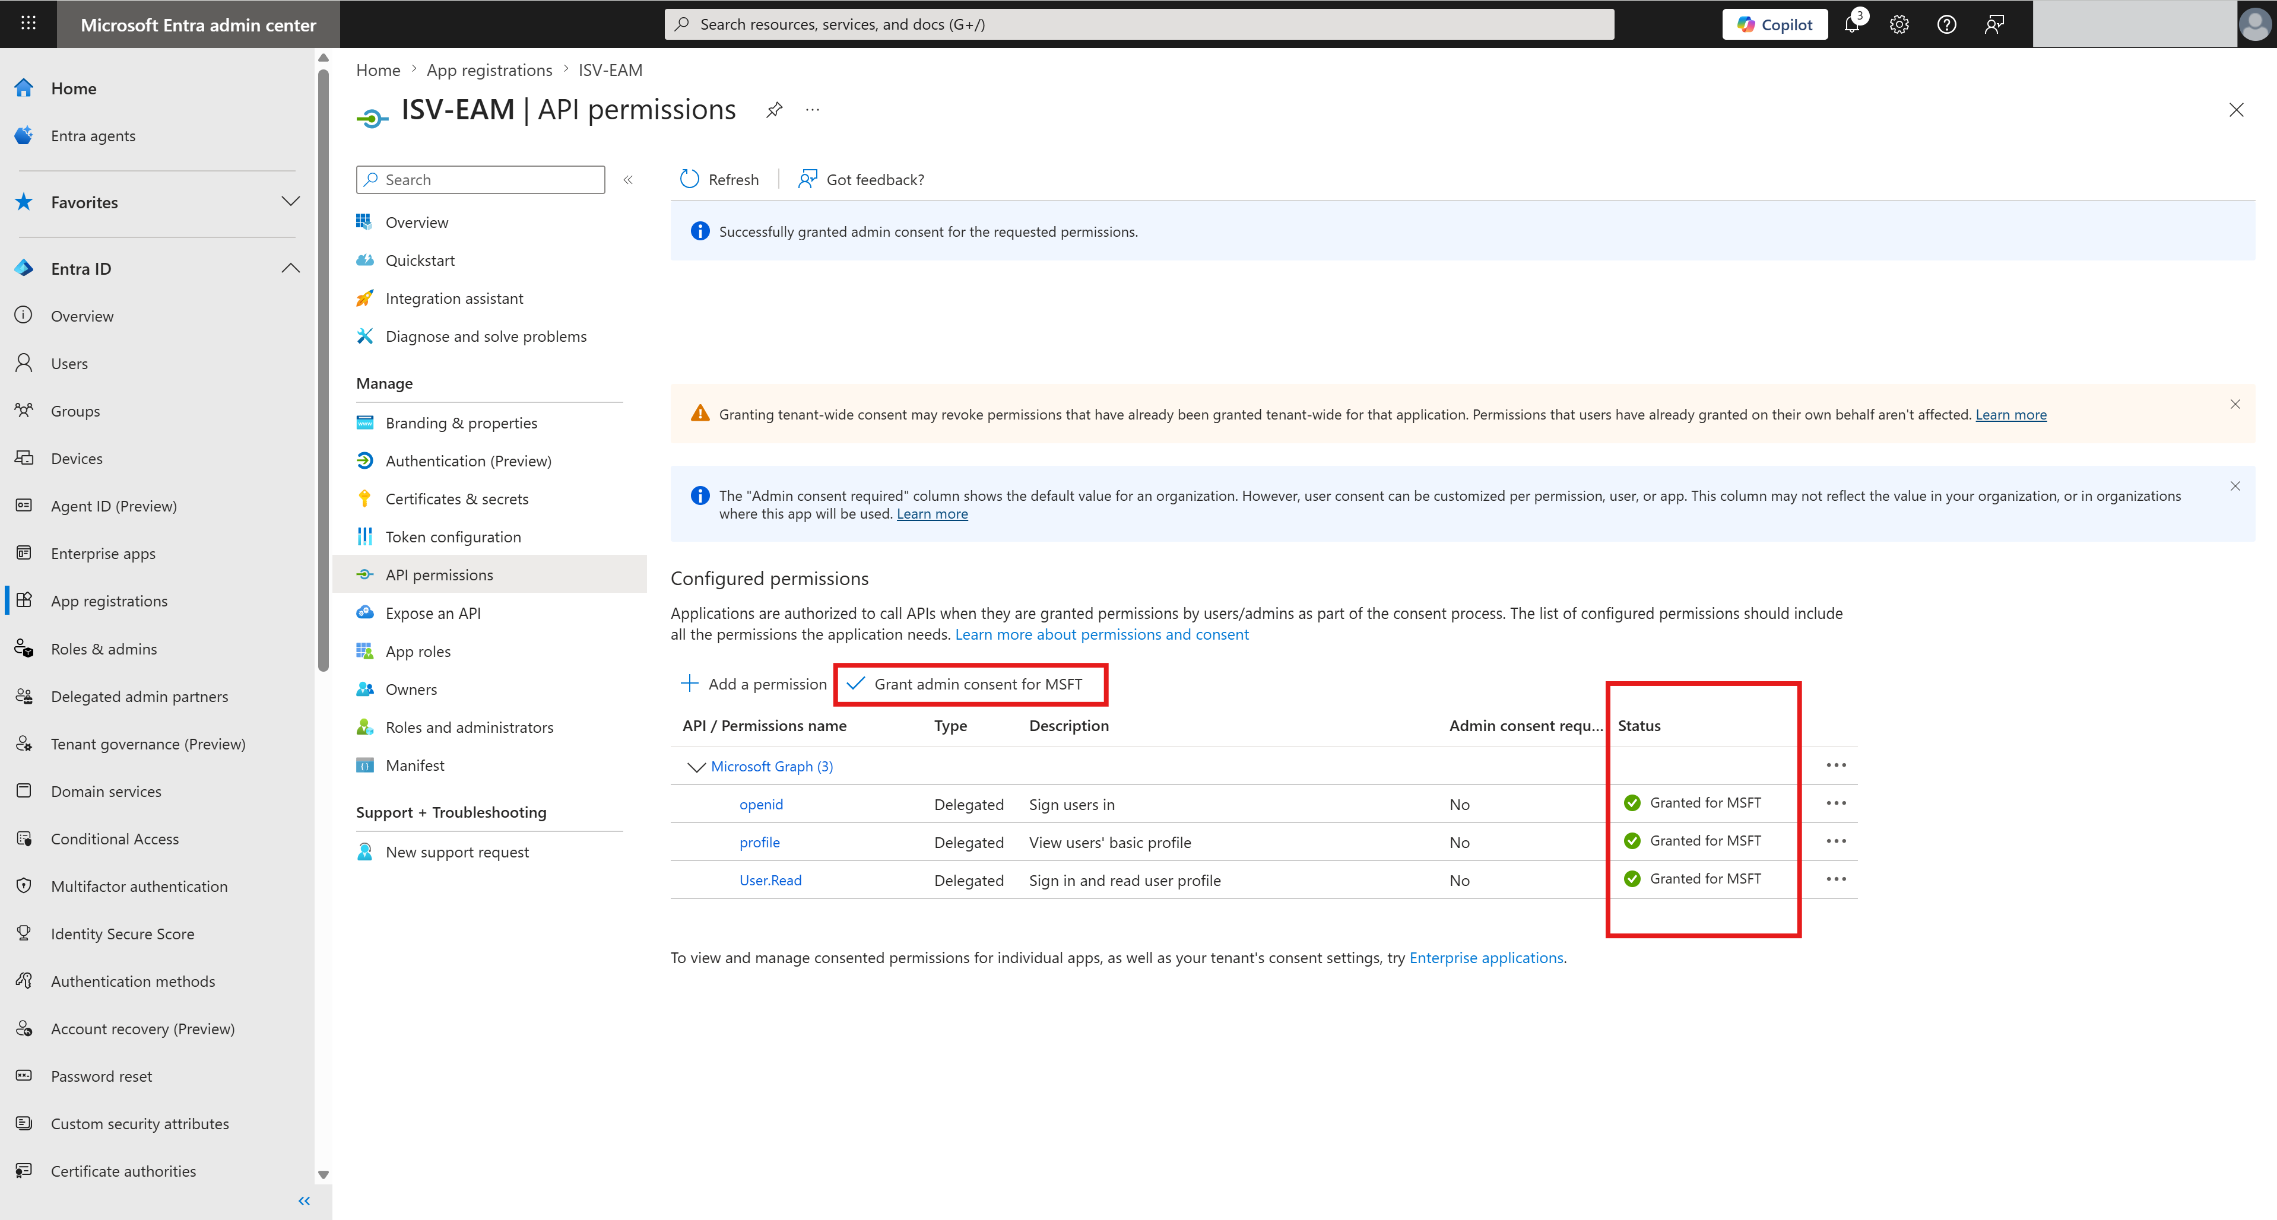Dismiss the tenant-wide consent warning banner

(2235, 404)
